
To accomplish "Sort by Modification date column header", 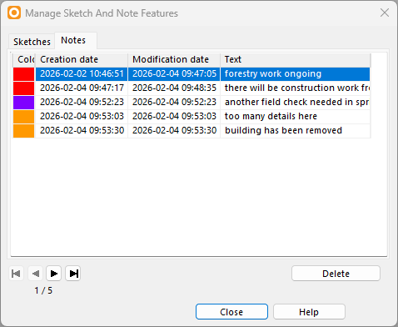I will point(174,59).
